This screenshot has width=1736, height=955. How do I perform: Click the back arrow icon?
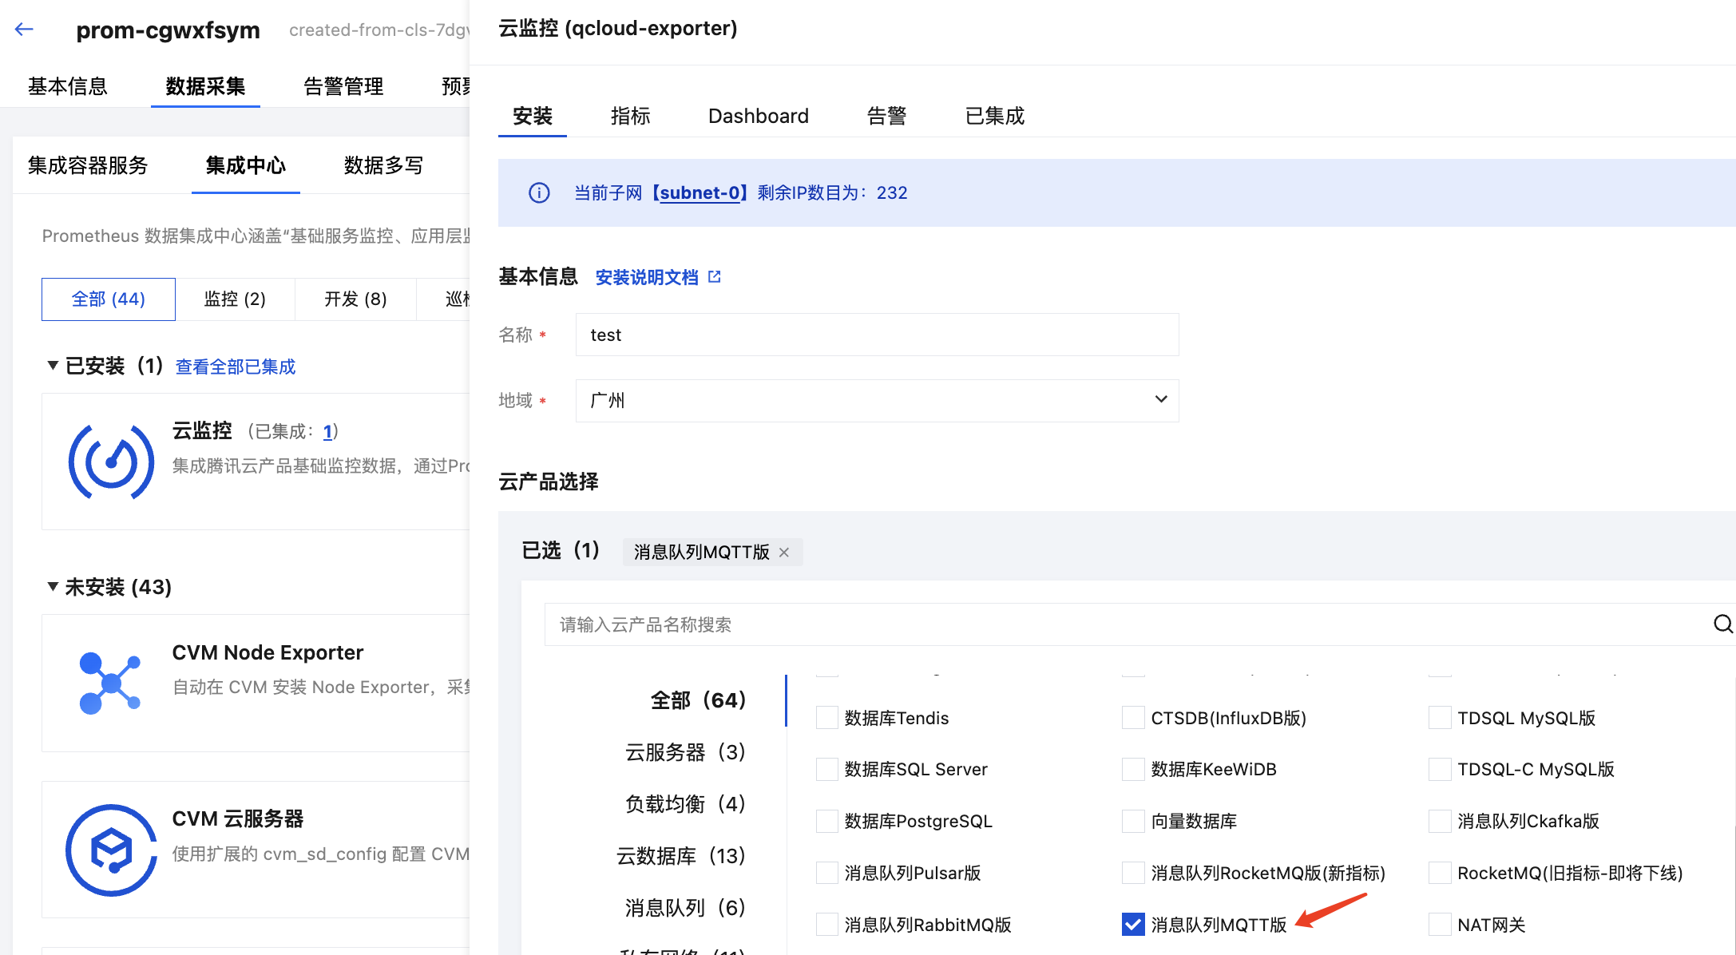pos(24,30)
